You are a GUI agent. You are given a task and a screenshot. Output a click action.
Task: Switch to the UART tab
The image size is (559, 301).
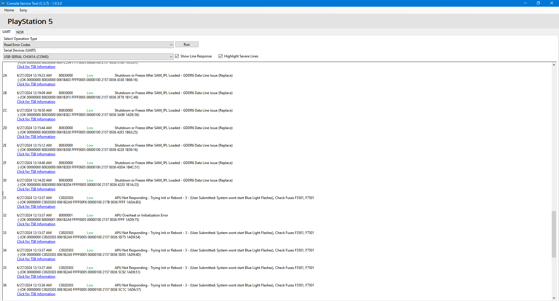(x=7, y=32)
